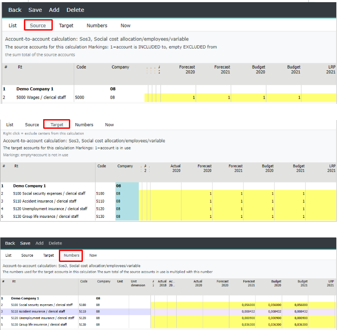Select List tab left of red-outlined Source tab
The width and height of the screenshot is (338, 330).
coord(13,25)
